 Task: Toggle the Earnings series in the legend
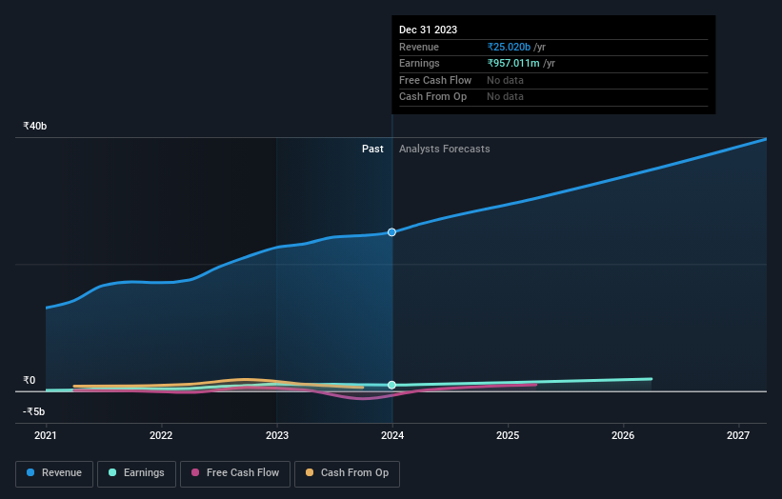136,473
